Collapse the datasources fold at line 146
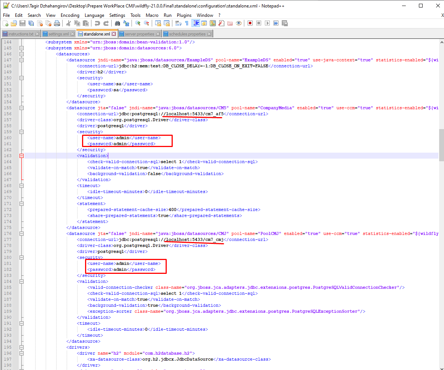Viewport: 444px width, 370px height. (x=21, y=54)
